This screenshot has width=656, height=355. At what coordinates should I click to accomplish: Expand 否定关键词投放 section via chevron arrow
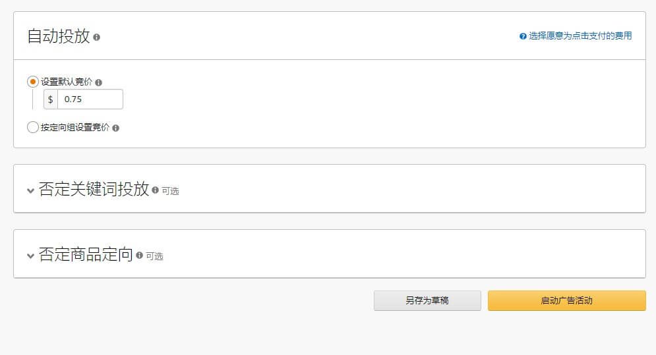point(30,191)
